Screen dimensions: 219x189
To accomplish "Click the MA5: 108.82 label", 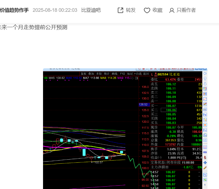I will [x=56, y=78].
